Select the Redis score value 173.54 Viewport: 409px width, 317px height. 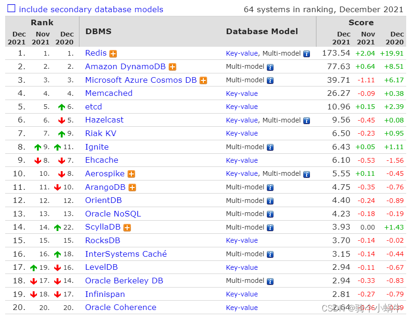(336, 53)
